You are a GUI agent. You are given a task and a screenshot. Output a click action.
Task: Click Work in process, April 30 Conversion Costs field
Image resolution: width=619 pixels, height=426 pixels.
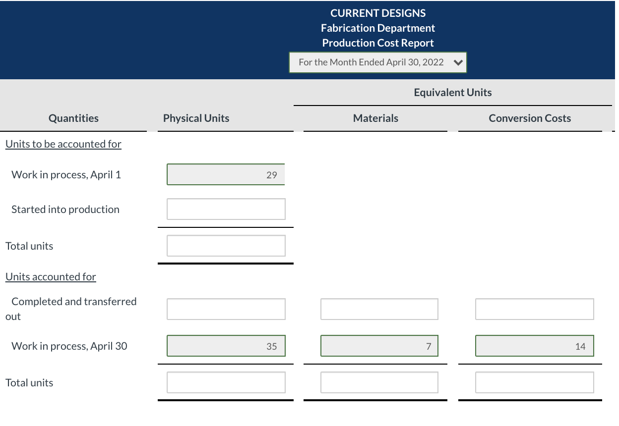click(x=535, y=346)
